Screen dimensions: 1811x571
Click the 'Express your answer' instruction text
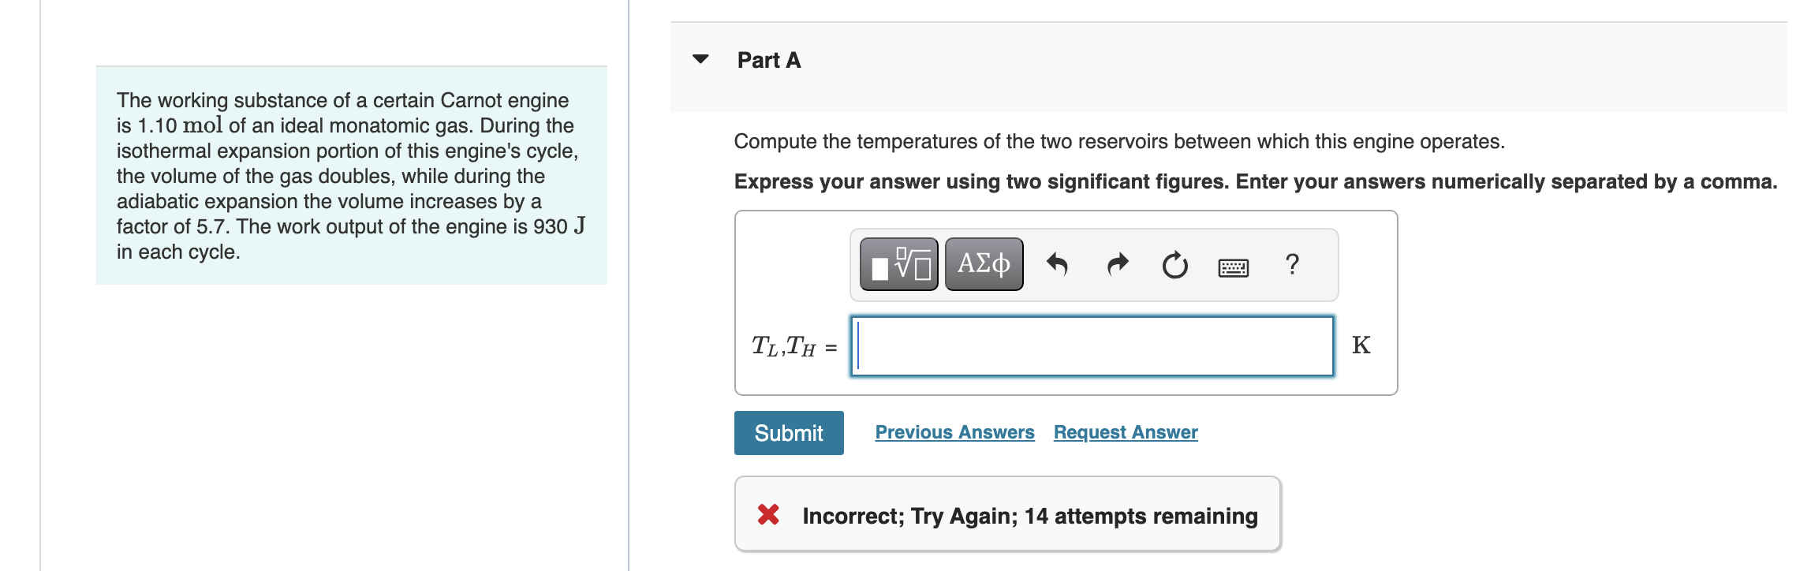coord(1255,181)
